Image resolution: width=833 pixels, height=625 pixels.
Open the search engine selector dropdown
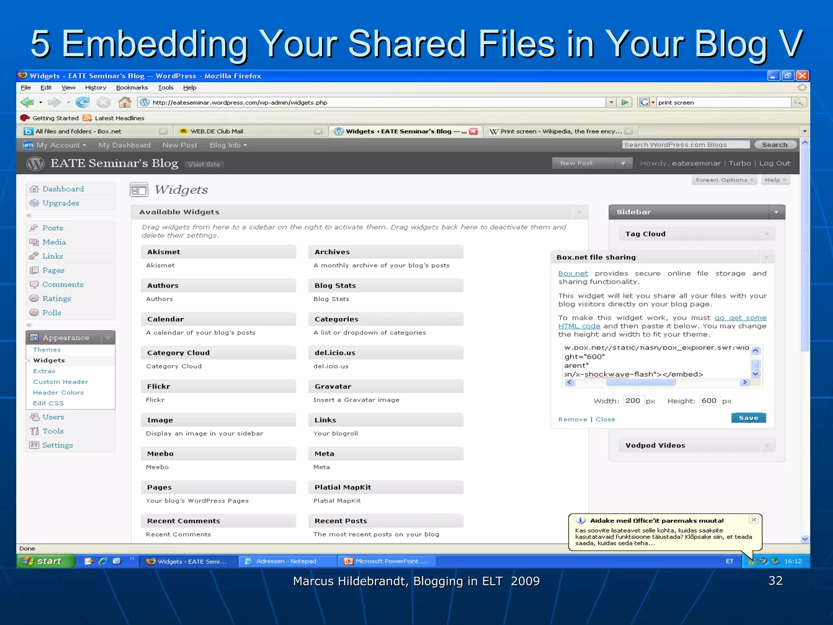pyautogui.click(x=647, y=102)
